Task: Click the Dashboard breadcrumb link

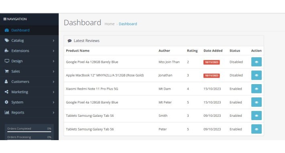Action: (x=128, y=24)
